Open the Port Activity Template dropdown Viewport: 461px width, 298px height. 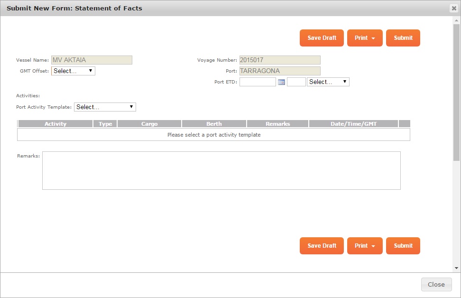point(104,107)
